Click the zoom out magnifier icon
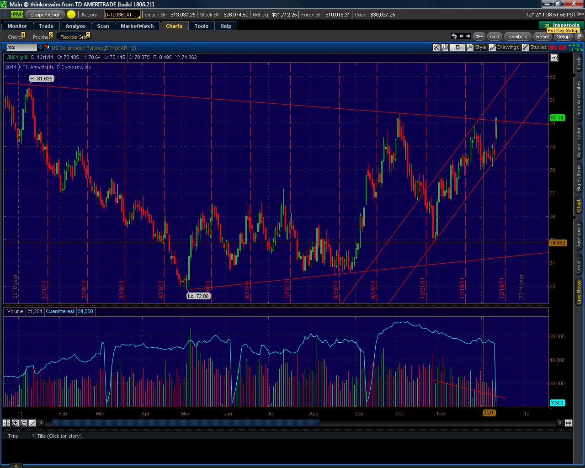This screenshot has width=585, height=468. 24,423
